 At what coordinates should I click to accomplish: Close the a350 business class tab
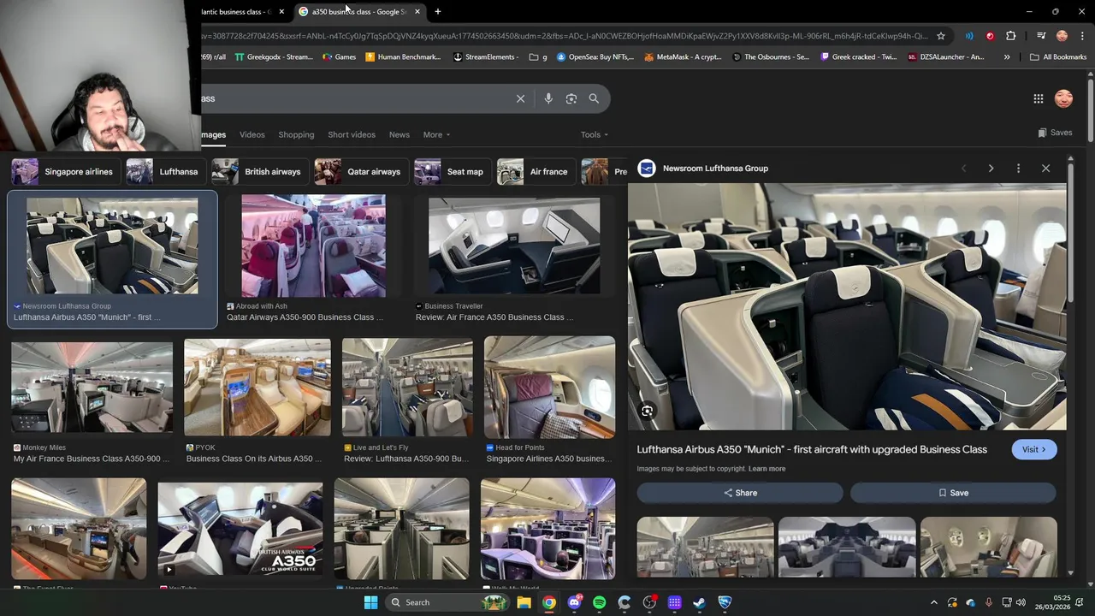tap(417, 12)
